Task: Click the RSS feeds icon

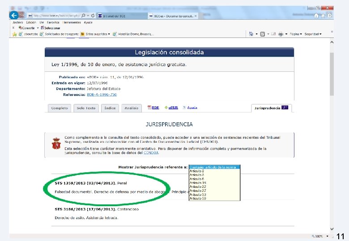Action: pyautogui.click(x=262, y=34)
